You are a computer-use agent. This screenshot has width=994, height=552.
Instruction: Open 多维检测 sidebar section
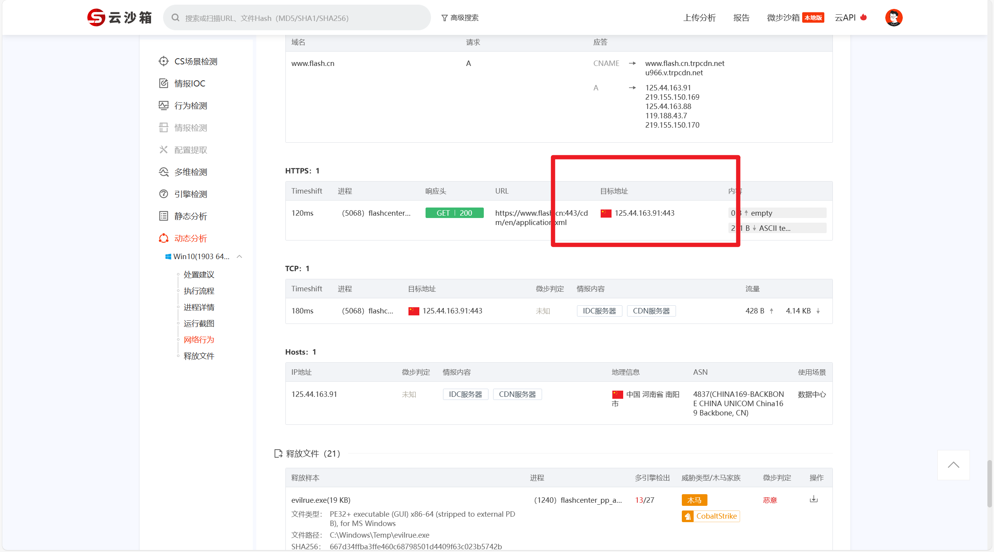click(190, 172)
